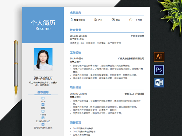182x136 pixels.
Task: Click the personal motto under 锤子简历
Action: coord(43,84)
